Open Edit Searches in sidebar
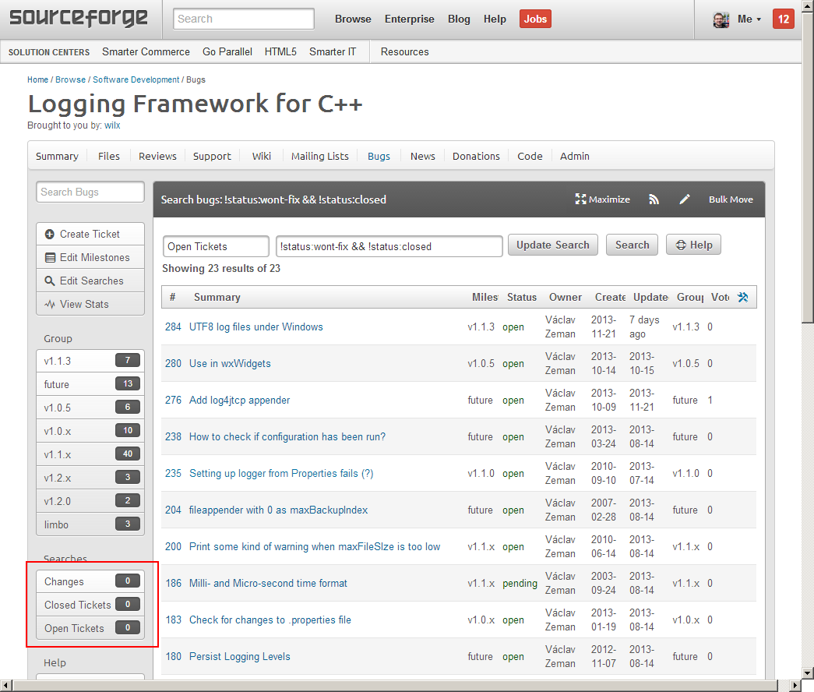 [90, 281]
